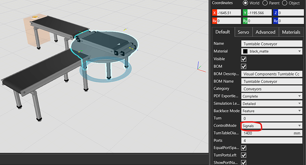306x165 pixels.
Task: Select the Parent coordinates radio button
Action: (x=265, y=3)
